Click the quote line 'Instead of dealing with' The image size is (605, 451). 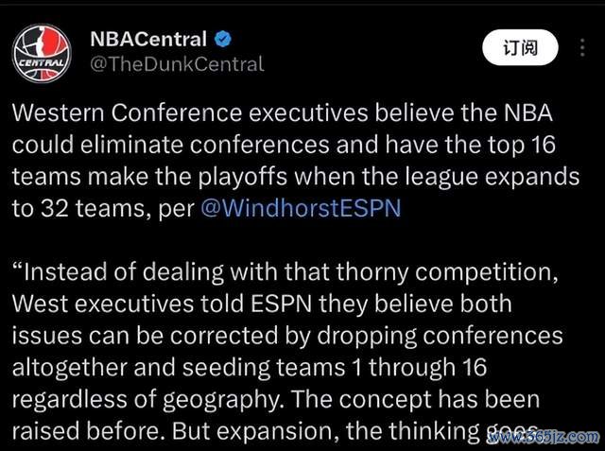pyautogui.click(x=285, y=272)
